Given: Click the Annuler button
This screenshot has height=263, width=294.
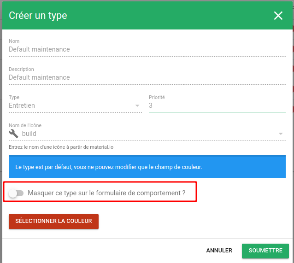Looking at the screenshot, I should pos(219,251).
